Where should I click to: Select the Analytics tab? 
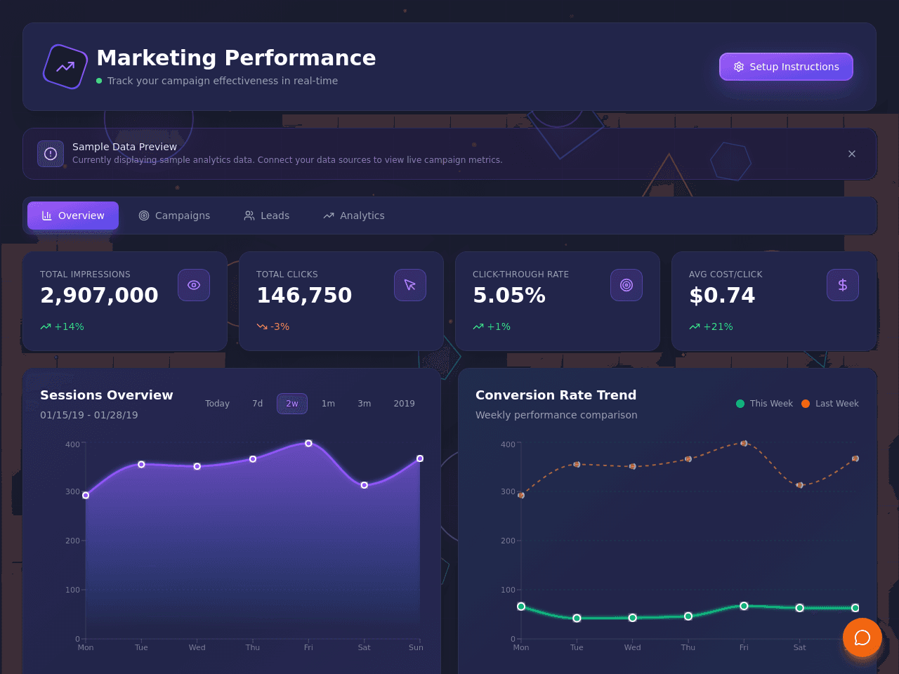(354, 216)
